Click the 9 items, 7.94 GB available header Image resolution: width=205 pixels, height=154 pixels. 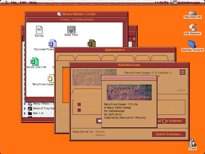(77, 20)
